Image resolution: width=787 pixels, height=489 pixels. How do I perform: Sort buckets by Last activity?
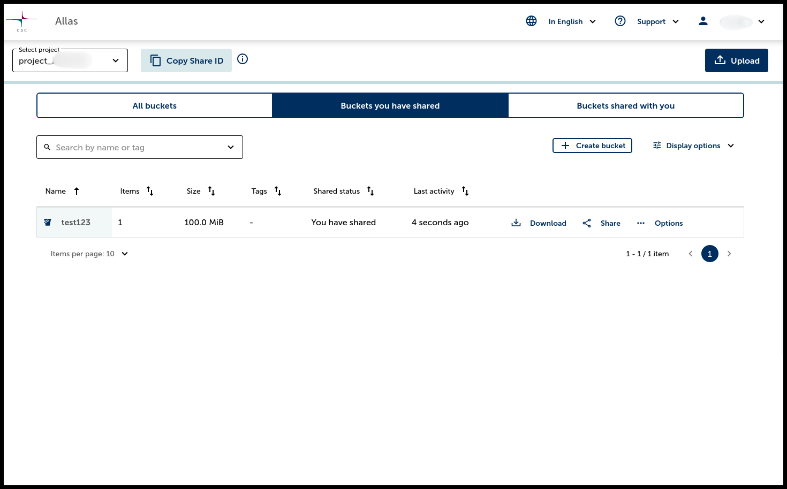(465, 191)
